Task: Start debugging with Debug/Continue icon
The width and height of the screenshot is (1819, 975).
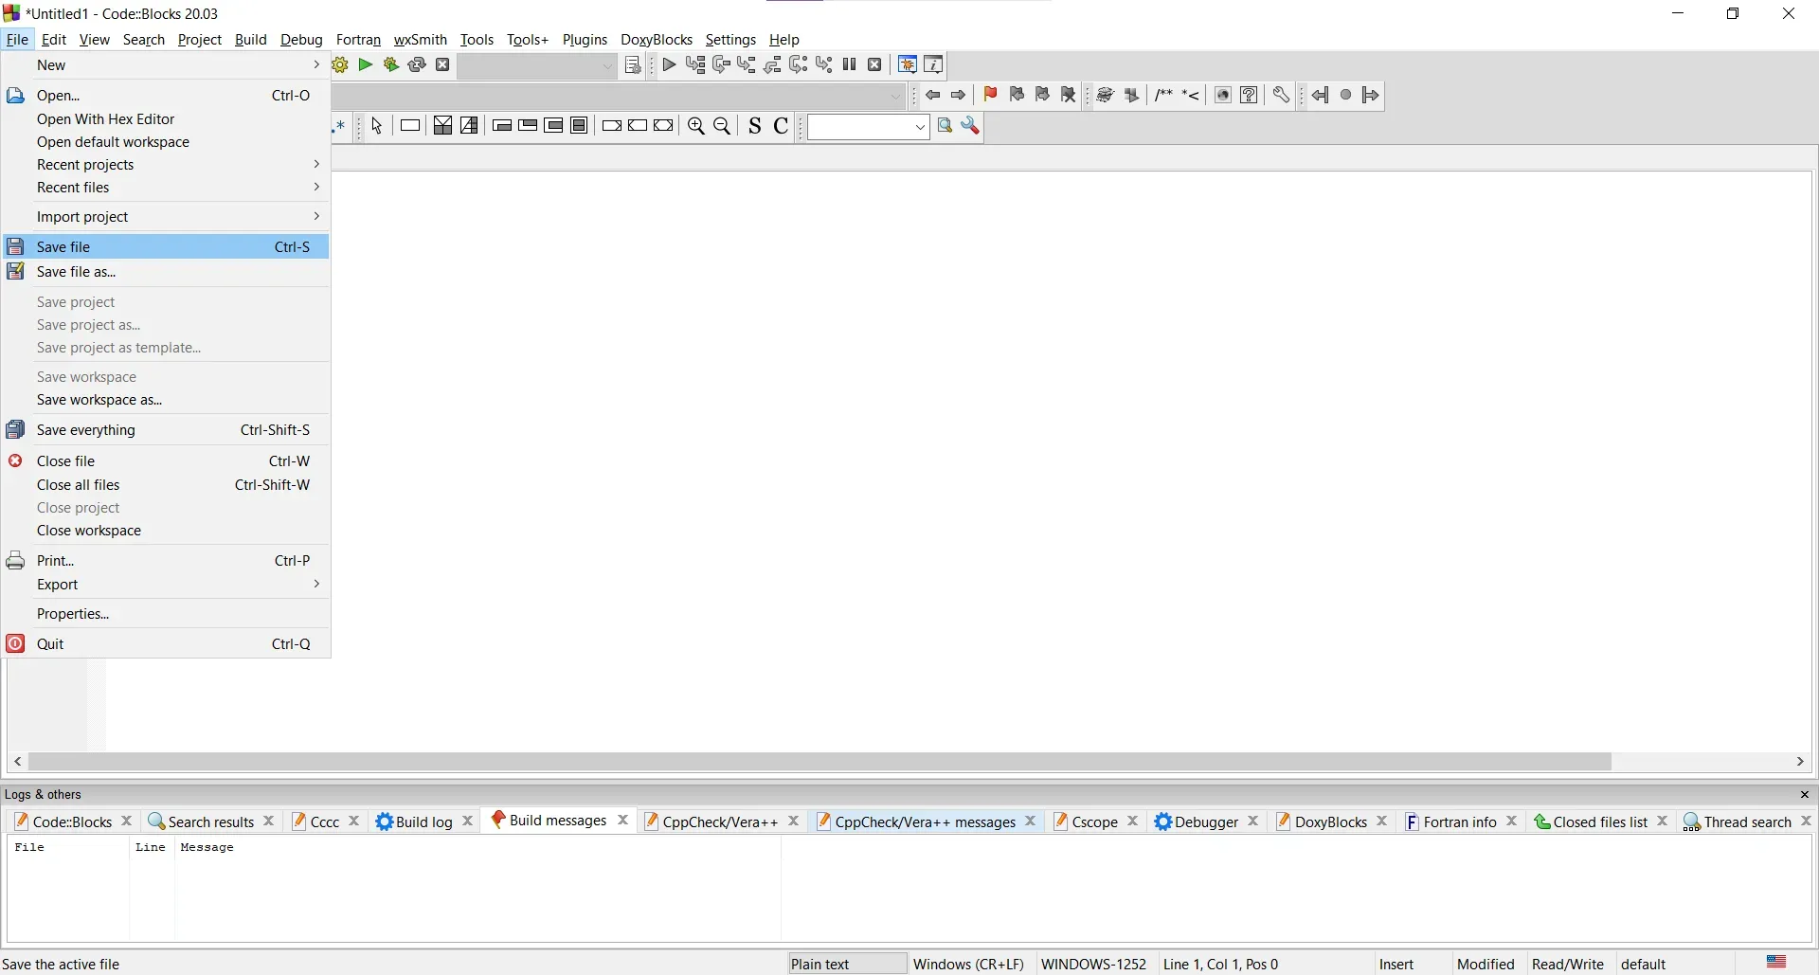Action: pos(671,65)
